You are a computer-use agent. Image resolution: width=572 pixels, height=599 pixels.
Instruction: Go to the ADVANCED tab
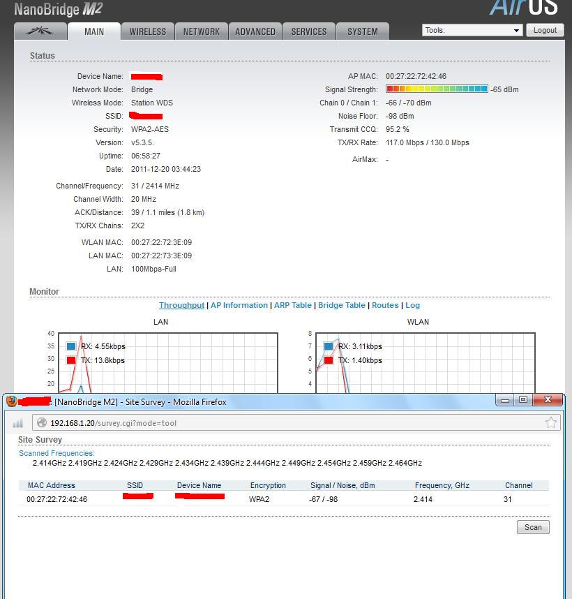pos(255,31)
